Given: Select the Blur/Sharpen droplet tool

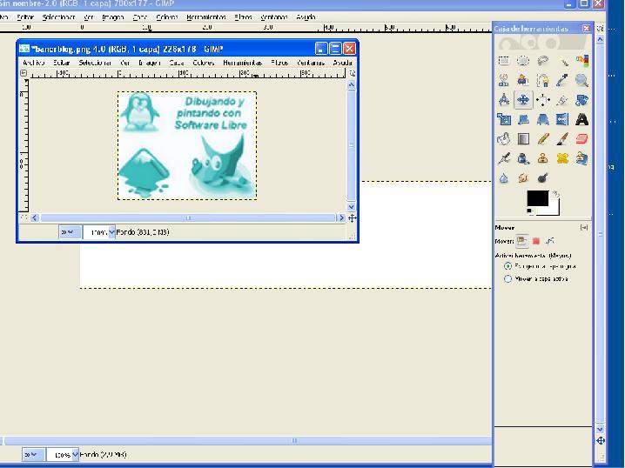Looking at the screenshot, I should click(x=504, y=177).
